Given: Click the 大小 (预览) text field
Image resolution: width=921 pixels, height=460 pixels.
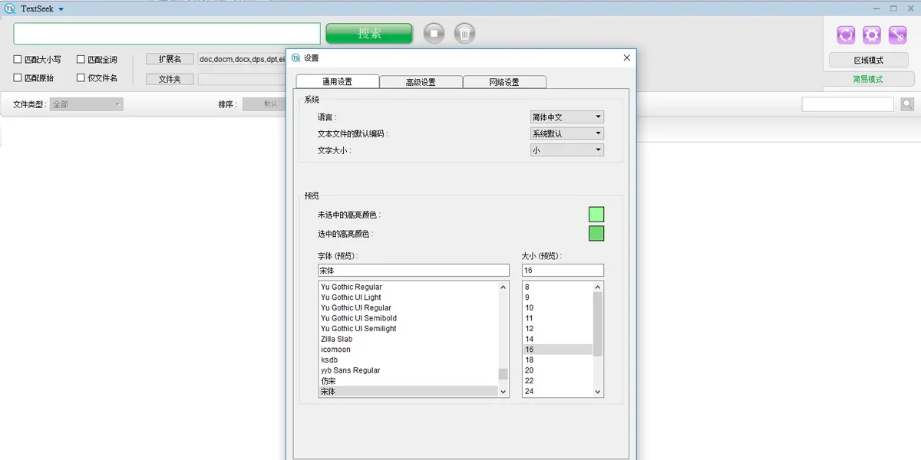Looking at the screenshot, I should coord(563,271).
